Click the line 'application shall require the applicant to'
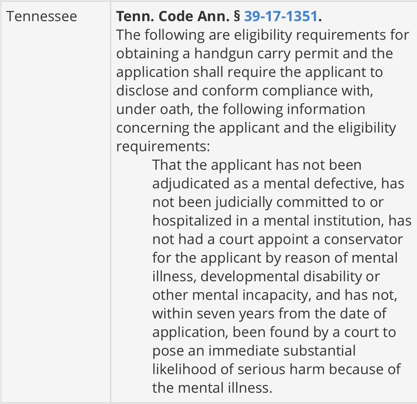The height and width of the screenshot is (404, 417). [250, 72]
